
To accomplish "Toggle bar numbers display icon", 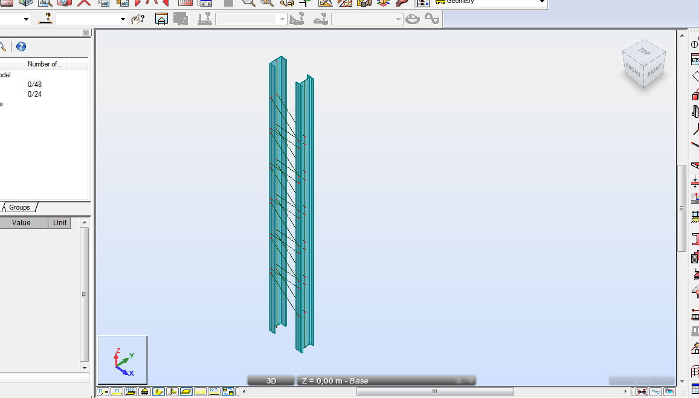I will 117,392.
